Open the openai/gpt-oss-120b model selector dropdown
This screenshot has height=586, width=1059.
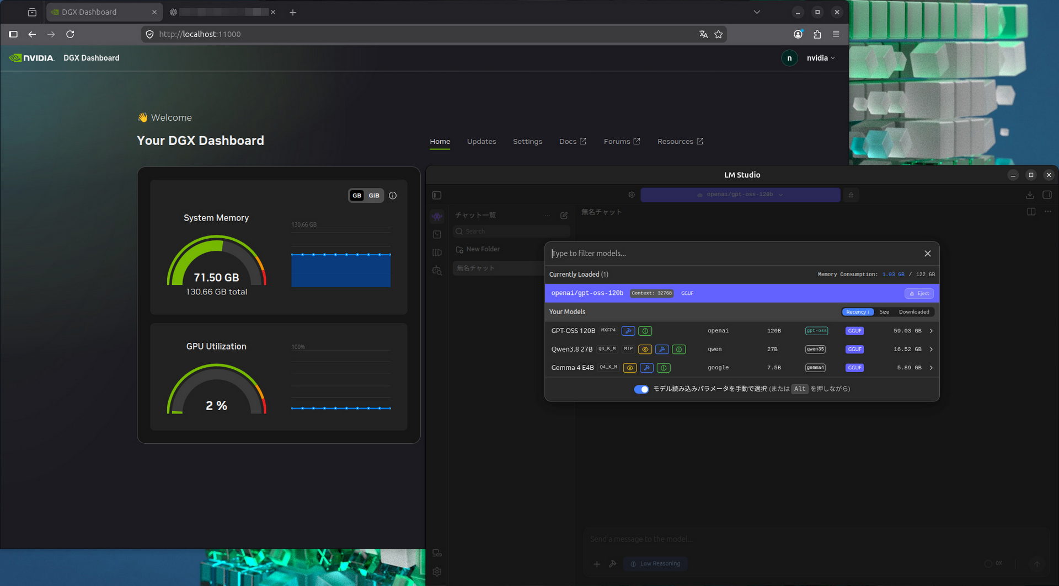[740, 195]
